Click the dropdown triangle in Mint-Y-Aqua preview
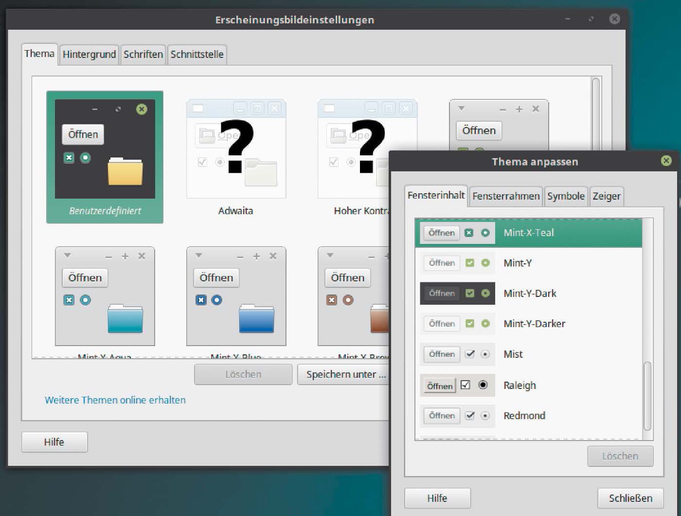 tap(68, 255)
